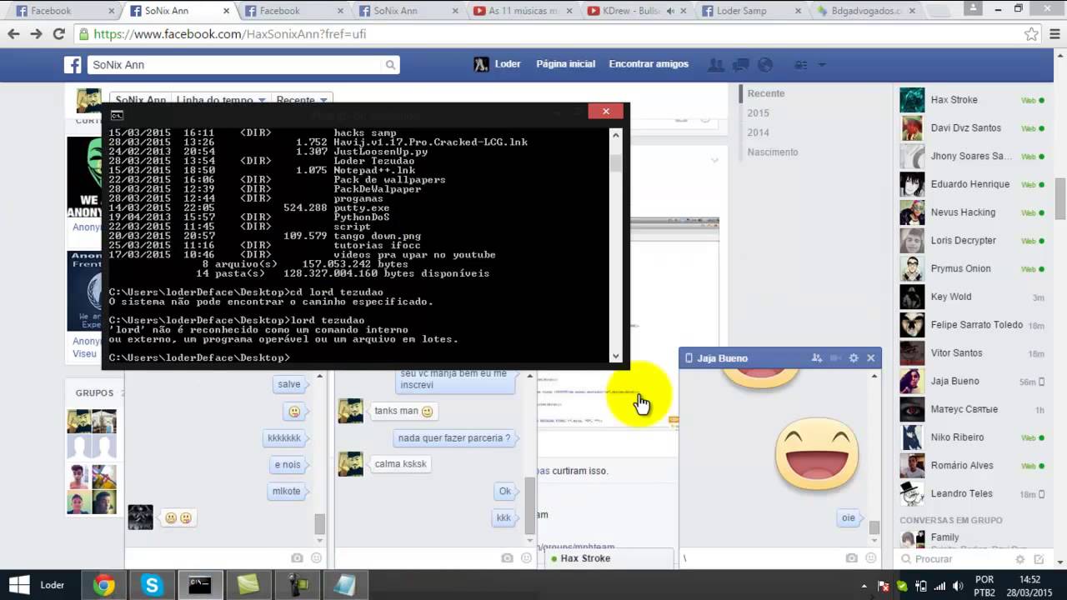Screen dimensions: 1067x600
Task: Open chat with Nevus Hacking
Action: point(972,212)
